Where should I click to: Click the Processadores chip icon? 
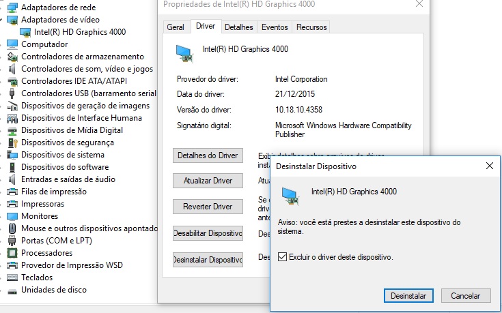(x=12, y=253)
